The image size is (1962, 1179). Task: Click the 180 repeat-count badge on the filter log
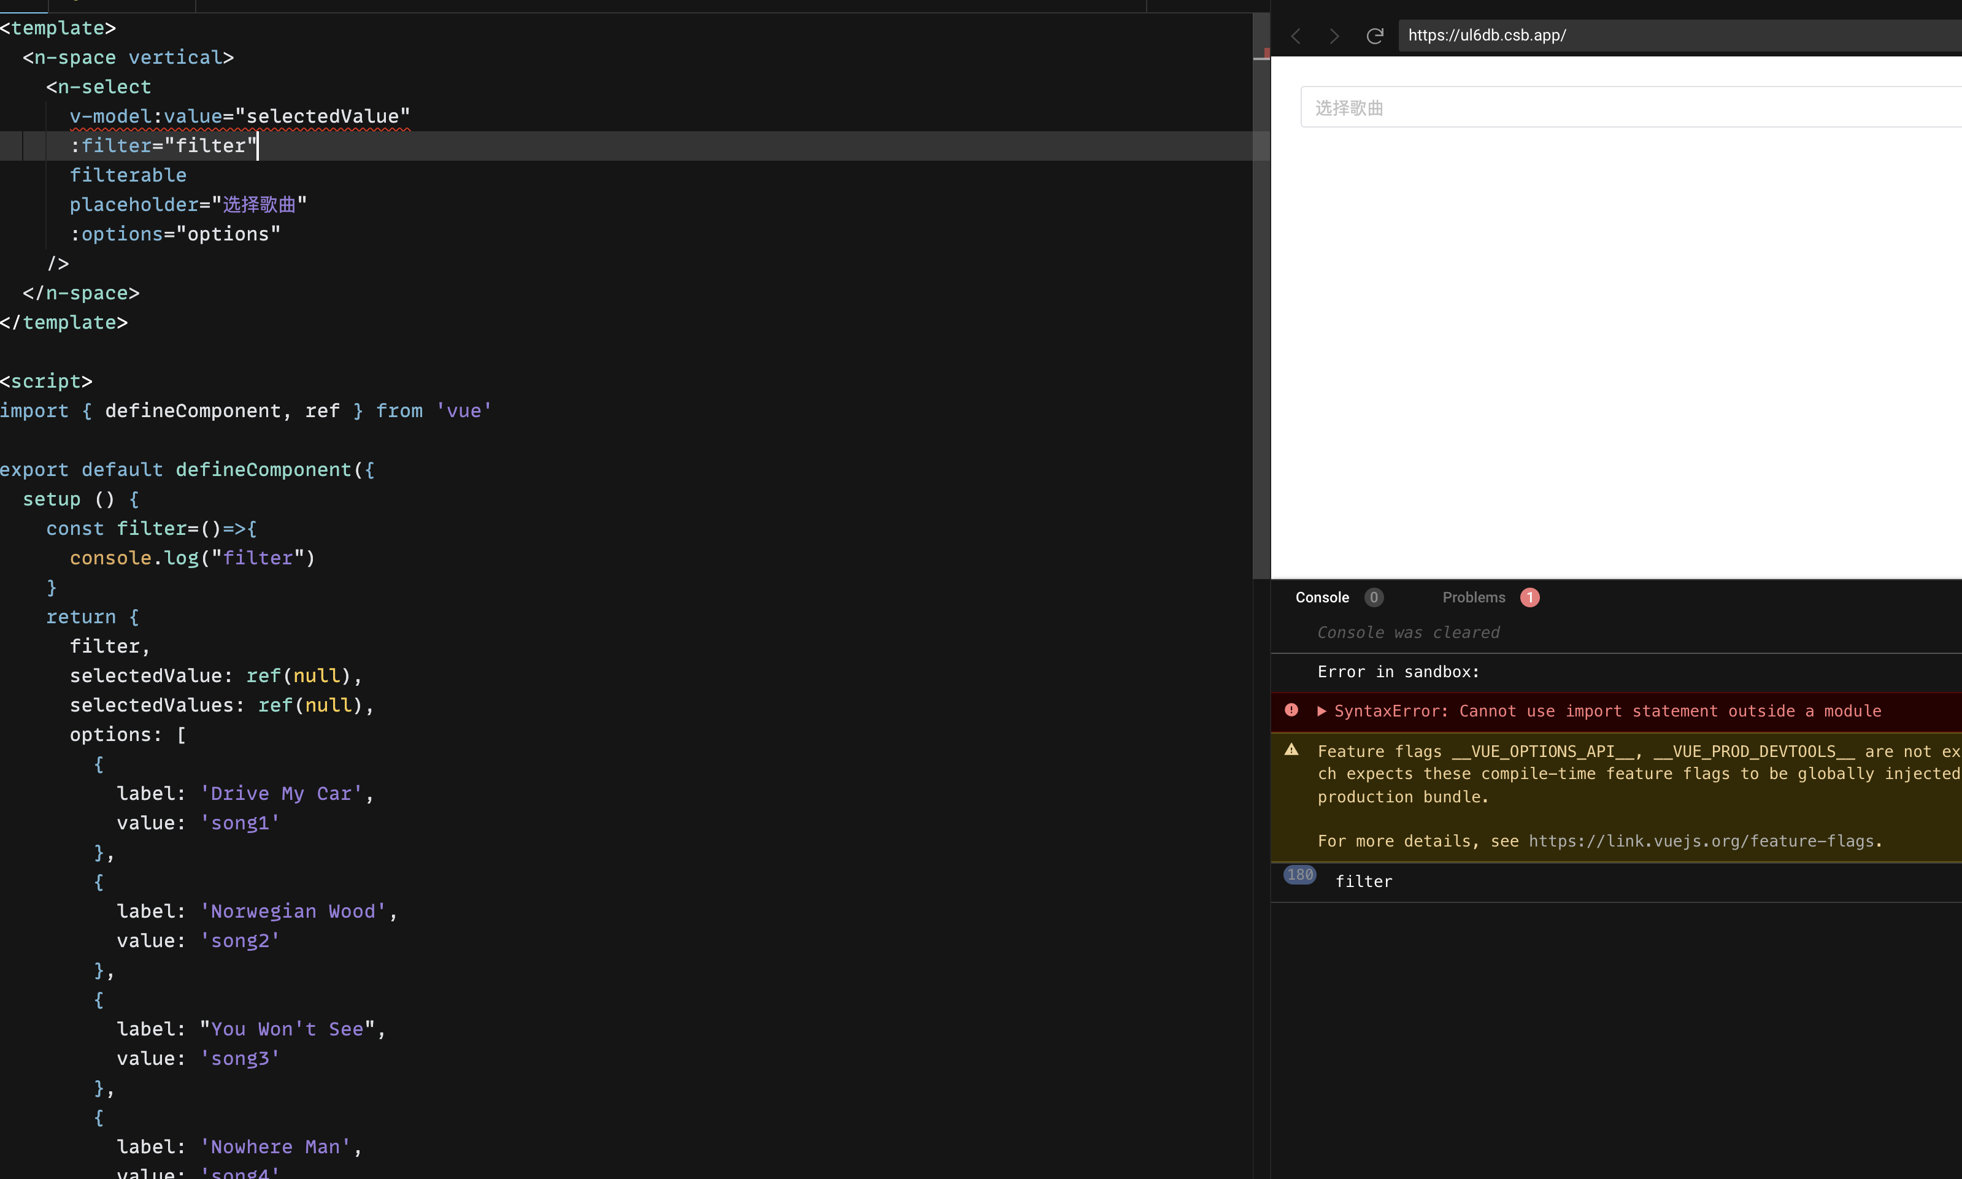(x=1299, y=874)
